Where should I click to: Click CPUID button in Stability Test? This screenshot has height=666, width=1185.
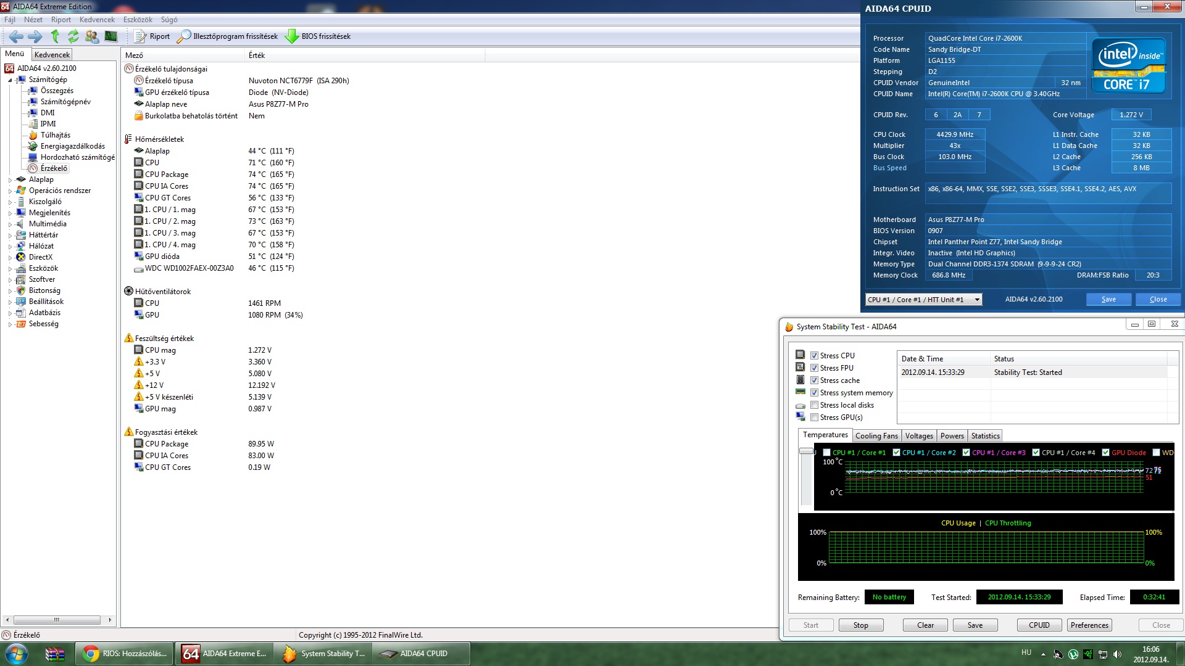(1039, 625)
